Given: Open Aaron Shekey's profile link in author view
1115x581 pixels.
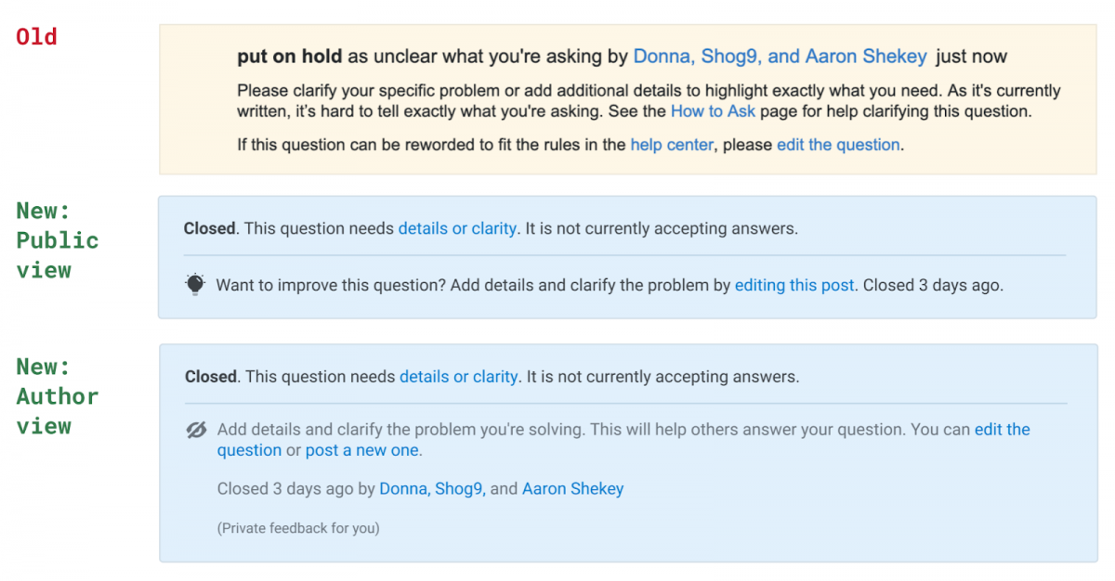Looking at the screenshot, I should coord(572,488).
